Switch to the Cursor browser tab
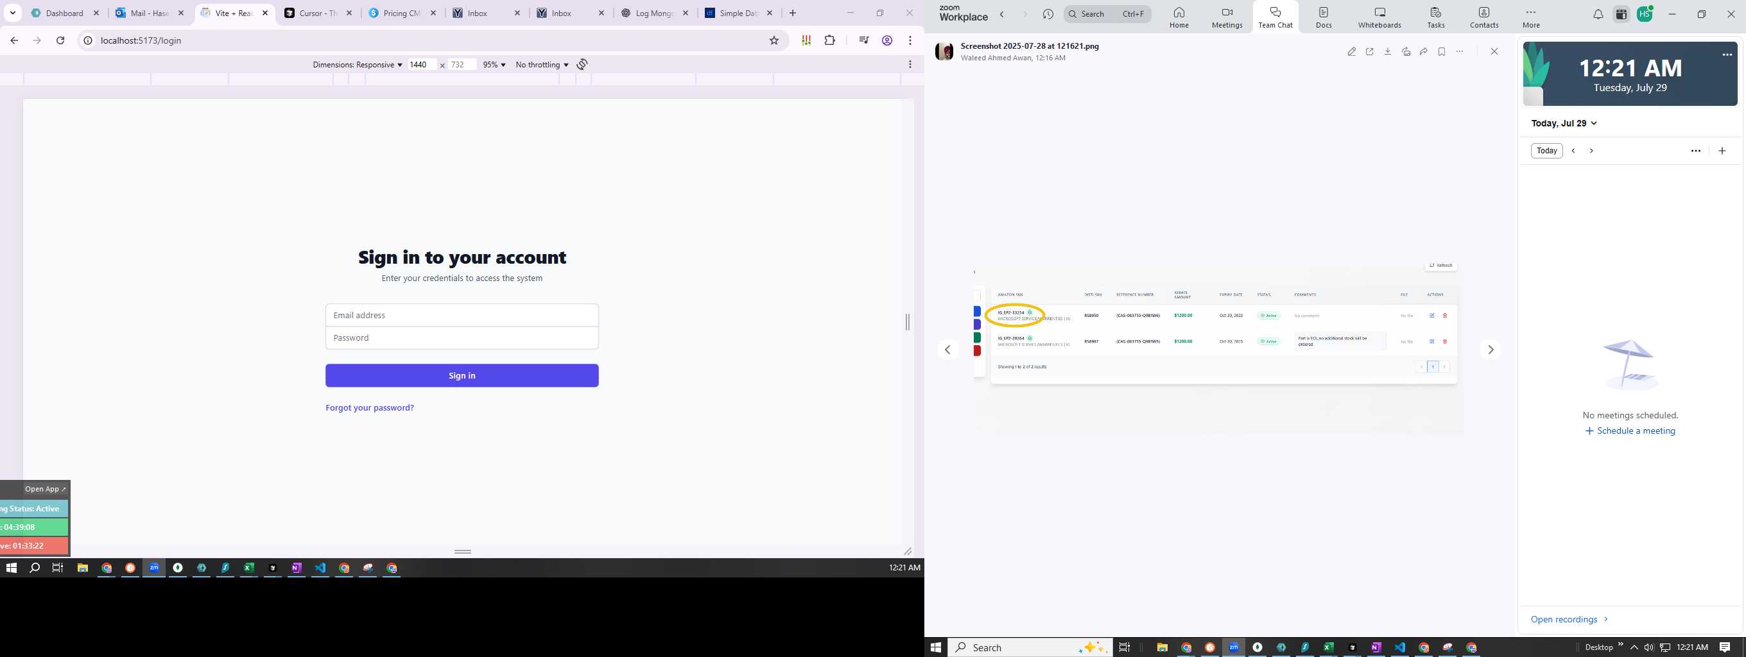1746x657 pixels. [318, 13]
